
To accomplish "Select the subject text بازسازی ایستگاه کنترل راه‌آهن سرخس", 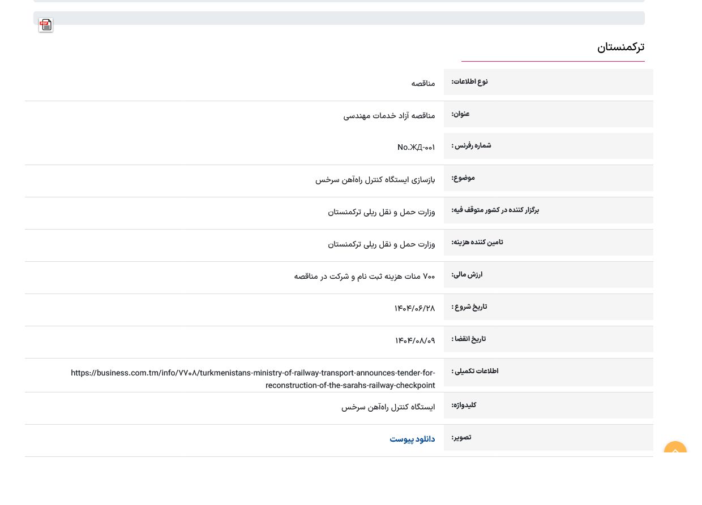I will (375, 180).
